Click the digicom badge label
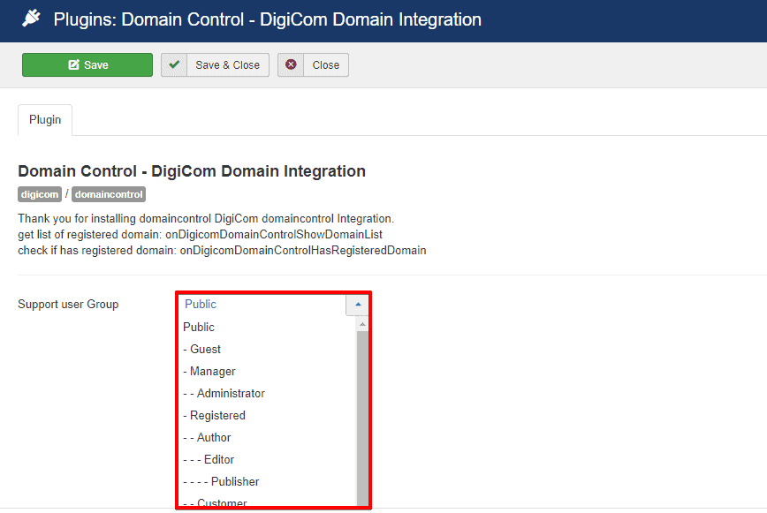 [39, 194]
